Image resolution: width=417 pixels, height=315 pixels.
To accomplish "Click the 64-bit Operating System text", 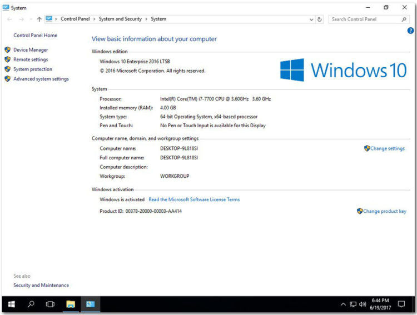I will coord(209,117).
